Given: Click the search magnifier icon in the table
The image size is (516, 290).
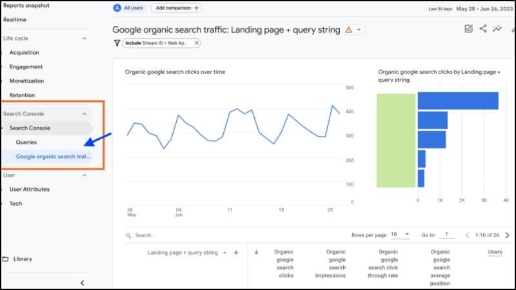Looking at the screenshot, I should click(128, 236).
